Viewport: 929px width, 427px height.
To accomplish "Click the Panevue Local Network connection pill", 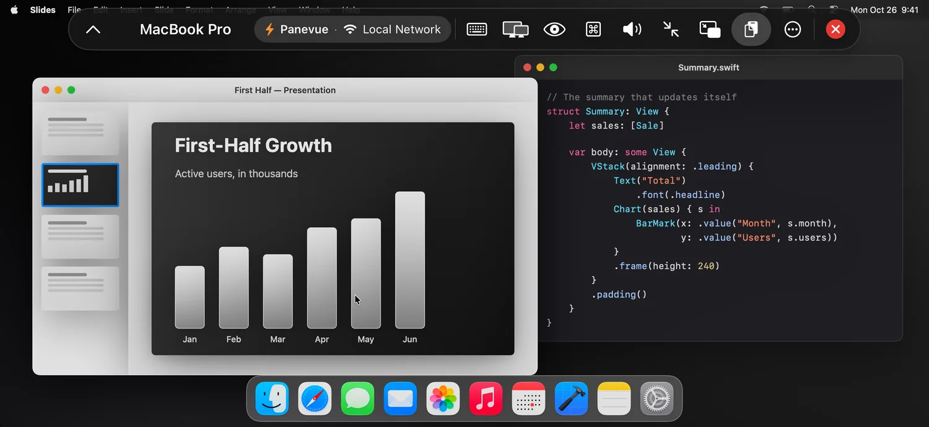I will pos(352,29).
